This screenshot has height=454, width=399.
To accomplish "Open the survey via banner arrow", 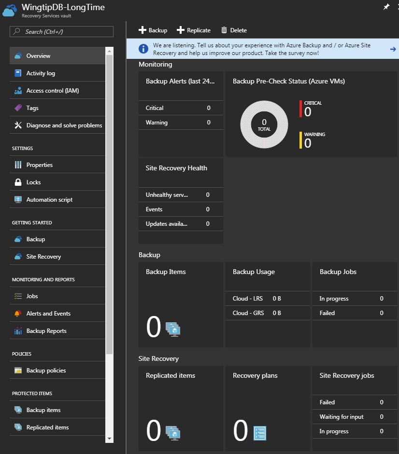I will pyautogui.click(x=393, y=49).
